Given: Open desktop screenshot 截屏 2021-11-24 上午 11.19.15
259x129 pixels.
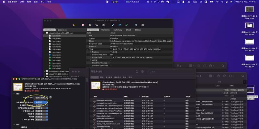Looking at the screenshot, I should [x=249, y=13].
